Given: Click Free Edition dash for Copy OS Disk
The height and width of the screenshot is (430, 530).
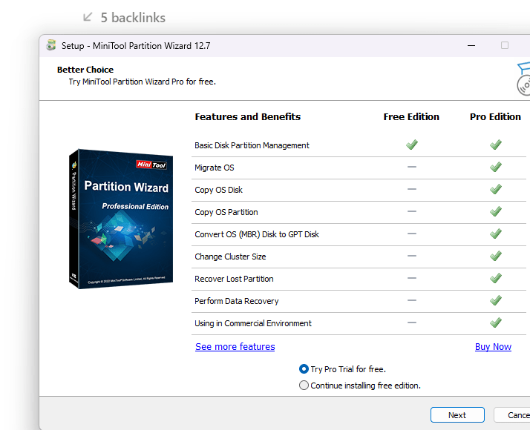Looking at the screenshot, I should point(412,189).
